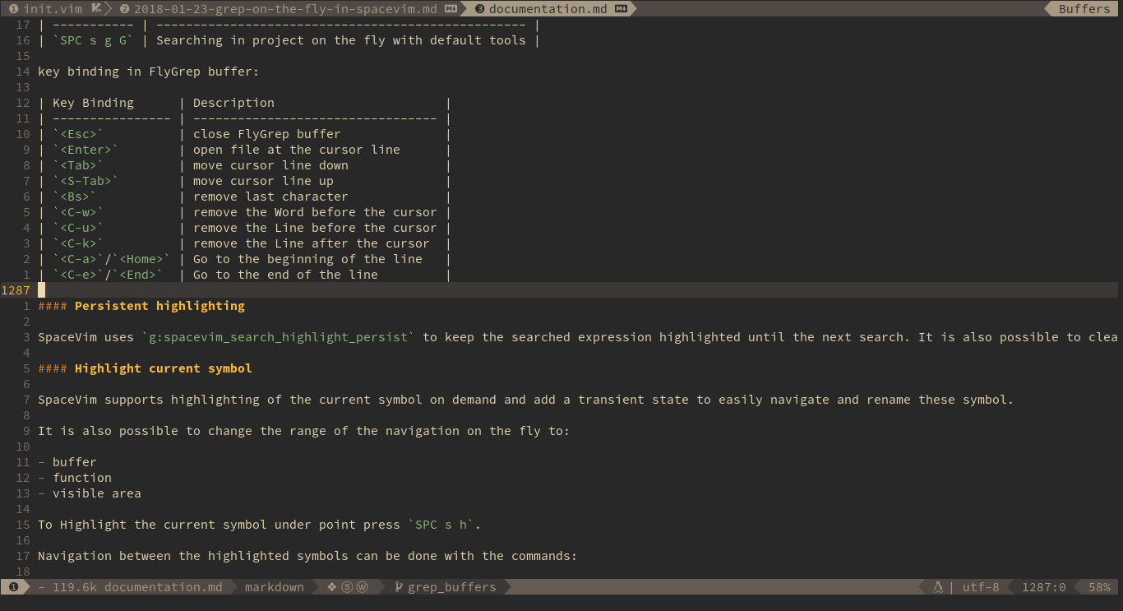The width and height of the screenshot is (1123, 611).
Task: Click the mode indicator circle in statusline left
Action: point(12,586)
